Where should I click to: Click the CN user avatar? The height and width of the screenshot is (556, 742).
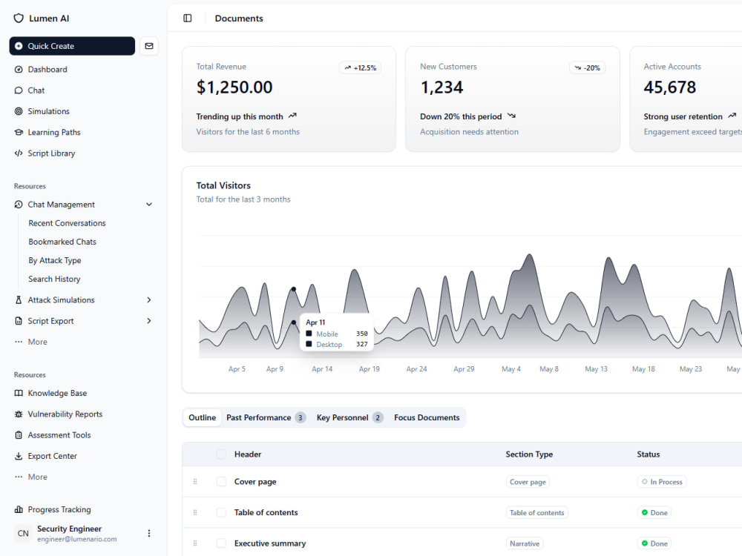coord(23,533)
